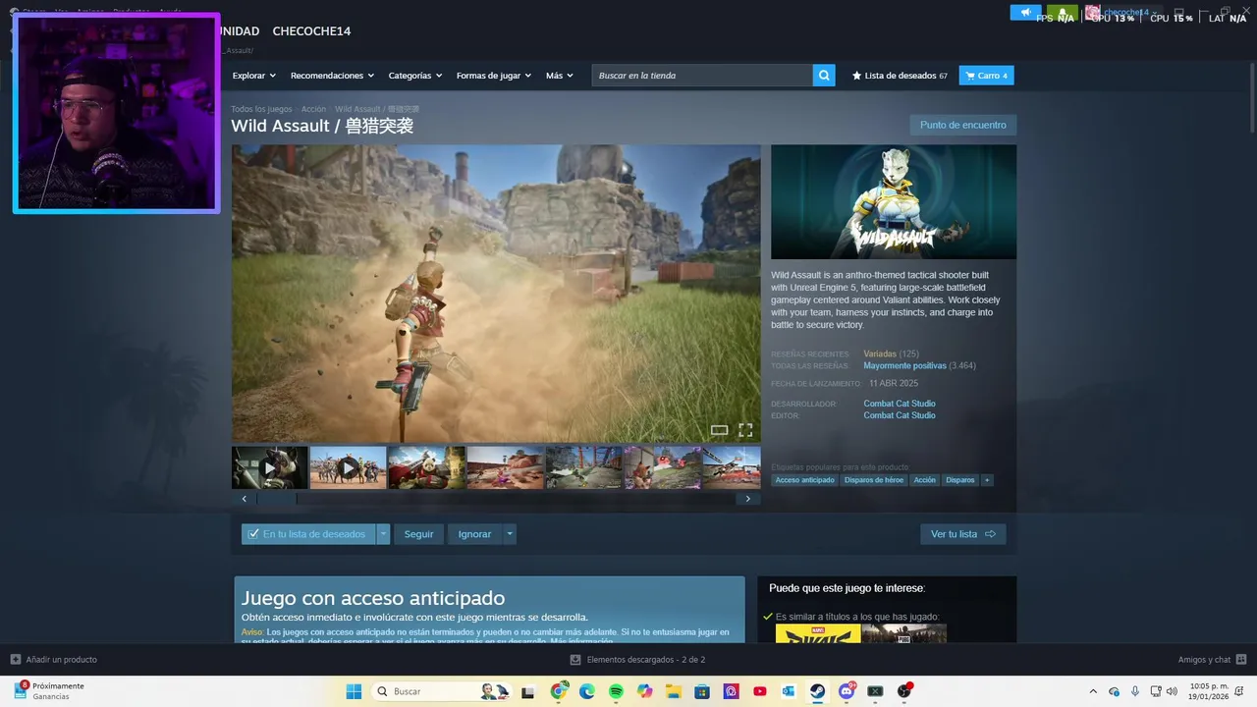1257x707 pixels.
Task: Open Variadas recent reviews
Action: (x=880, y=353)
